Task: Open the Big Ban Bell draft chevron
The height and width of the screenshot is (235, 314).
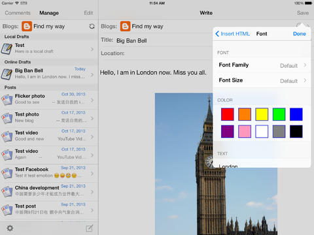Action: 92,74
